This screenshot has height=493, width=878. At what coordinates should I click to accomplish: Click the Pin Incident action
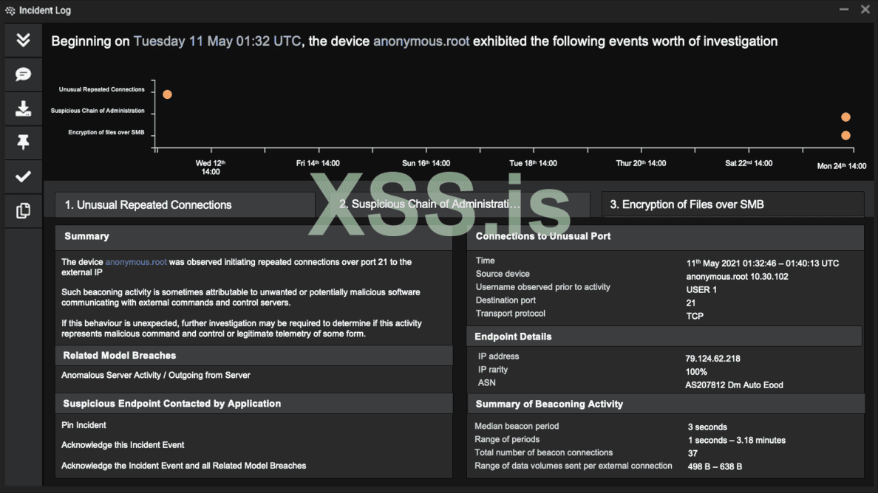point(84,425)
